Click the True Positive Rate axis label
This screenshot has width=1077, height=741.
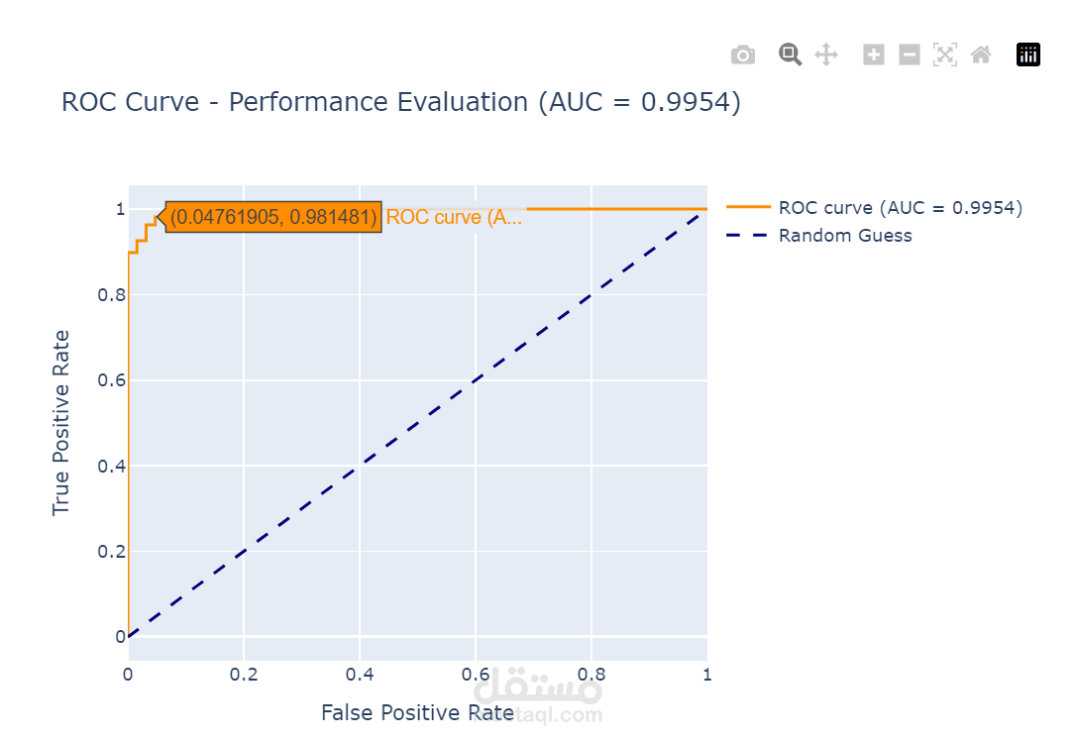click(x=60, y=422)
